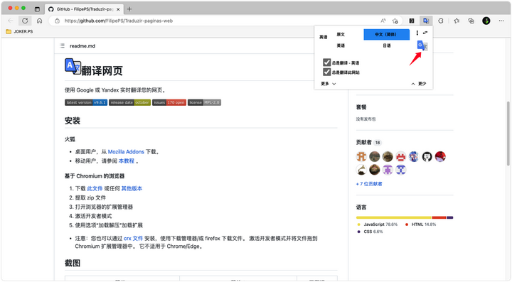Click the 贡献者 heading link
The width and height of the screenshot is (512, 282).
click(x=364, y=142)
